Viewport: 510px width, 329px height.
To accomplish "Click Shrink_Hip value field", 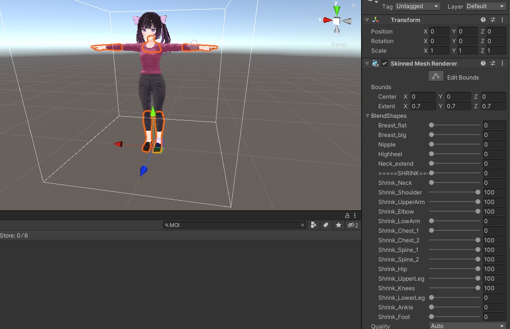I will click(495, 269).
